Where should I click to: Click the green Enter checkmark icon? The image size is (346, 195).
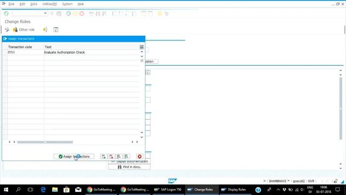[6, 14]
